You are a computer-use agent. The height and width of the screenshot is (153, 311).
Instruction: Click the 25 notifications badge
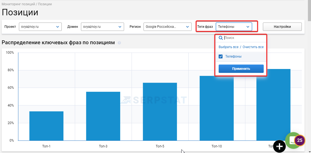click(300, 140)
